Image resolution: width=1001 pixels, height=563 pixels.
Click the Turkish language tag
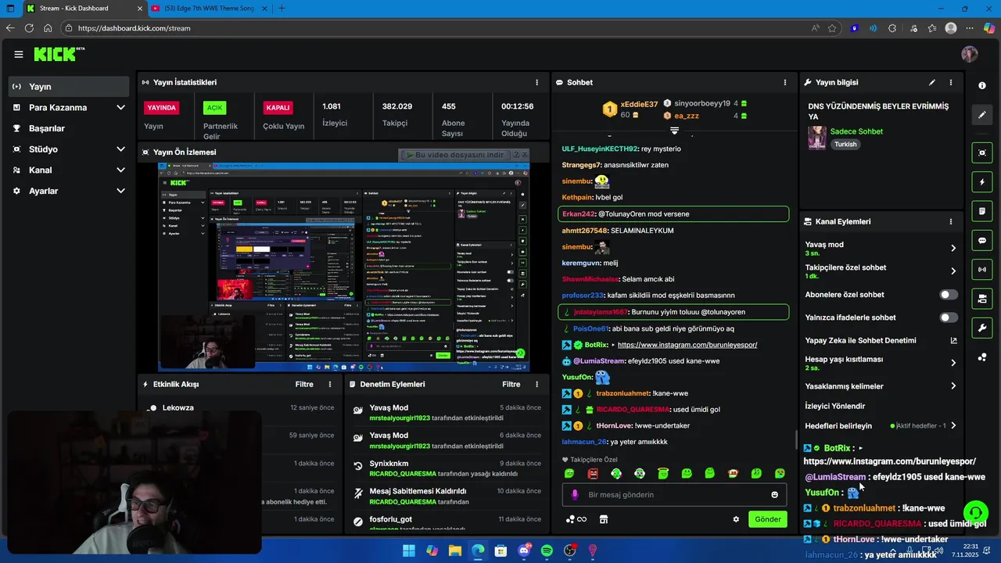pyautogui.click(x=845, y=144)
